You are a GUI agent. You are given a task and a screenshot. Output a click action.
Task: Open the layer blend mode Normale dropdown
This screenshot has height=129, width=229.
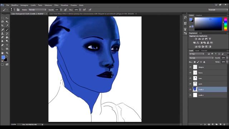point(201,58)
